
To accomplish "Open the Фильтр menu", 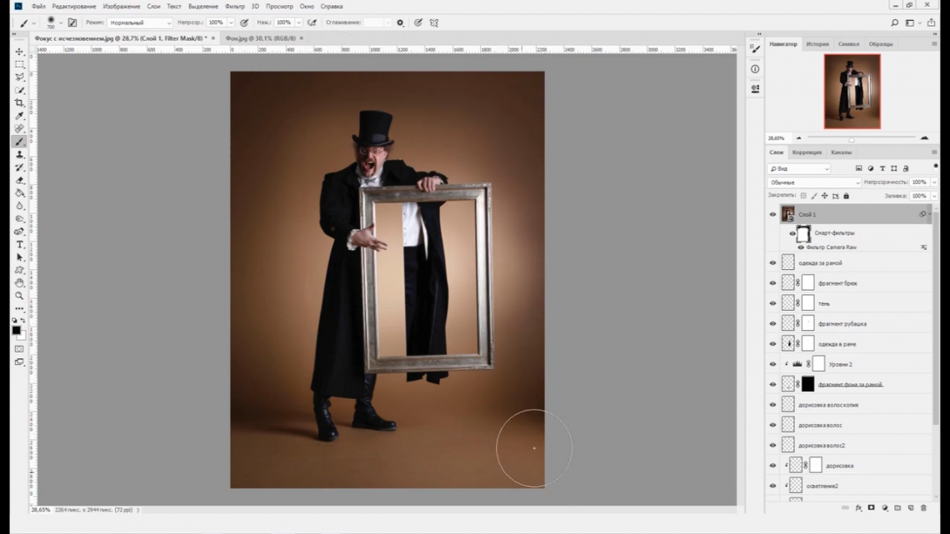I will click(234, 6).
